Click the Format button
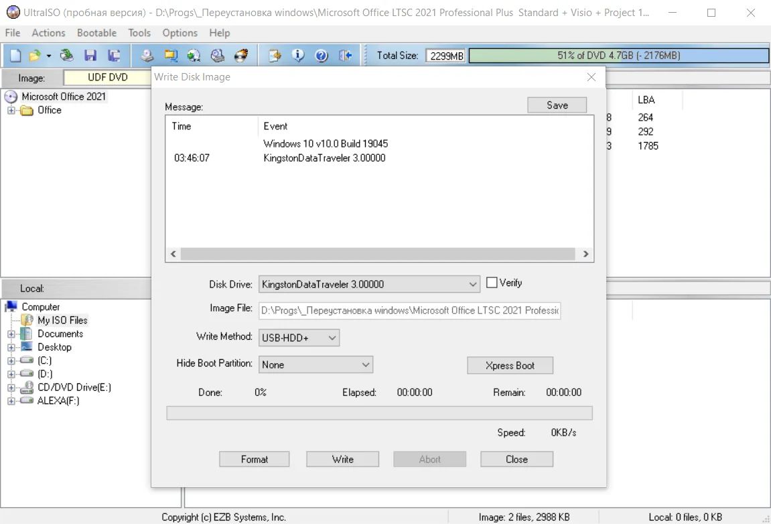The width and height of the screenshot is (771, 524). (x=255, y=459)
